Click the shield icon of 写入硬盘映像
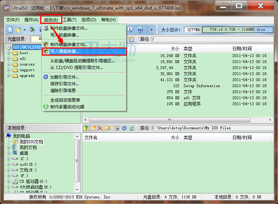278x204 pixels. pos(46,51)
